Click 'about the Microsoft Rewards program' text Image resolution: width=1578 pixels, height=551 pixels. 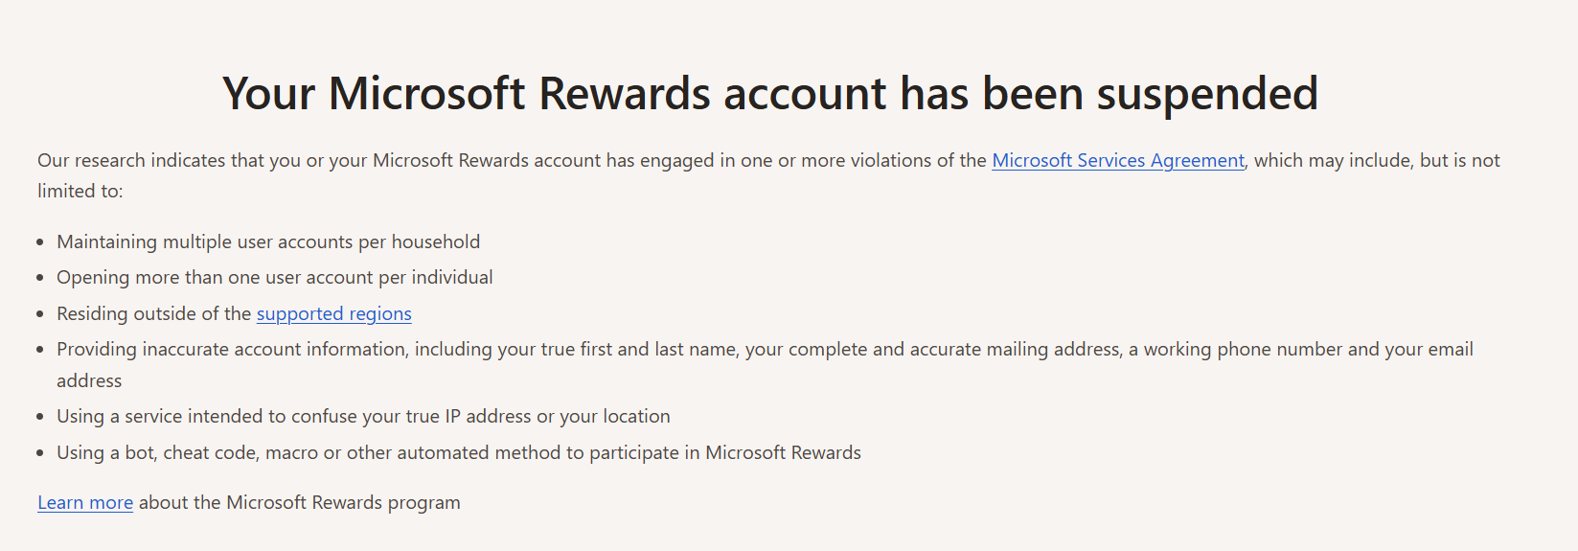300,502
